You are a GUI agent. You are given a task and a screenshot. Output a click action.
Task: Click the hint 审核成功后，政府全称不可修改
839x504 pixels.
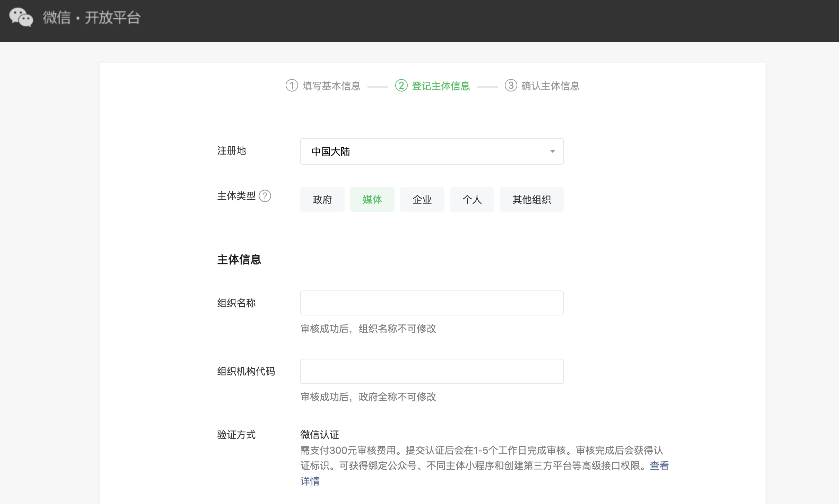click(x=368, y=397)
